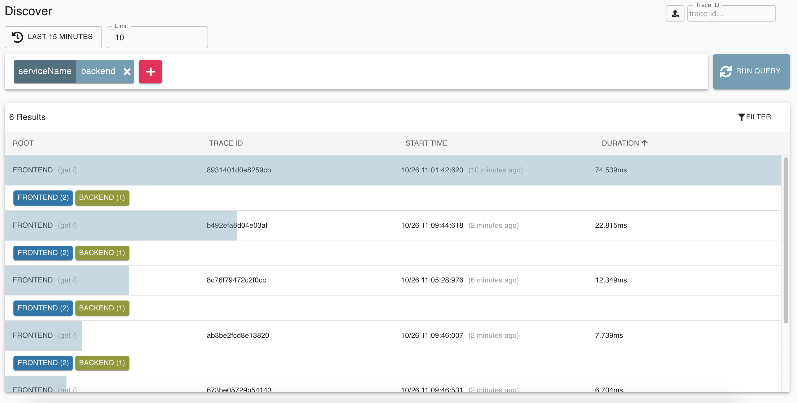The image size is (797, 403).
Task: Click BACKEND (1) badge under first trace
Action: (102, 197)
